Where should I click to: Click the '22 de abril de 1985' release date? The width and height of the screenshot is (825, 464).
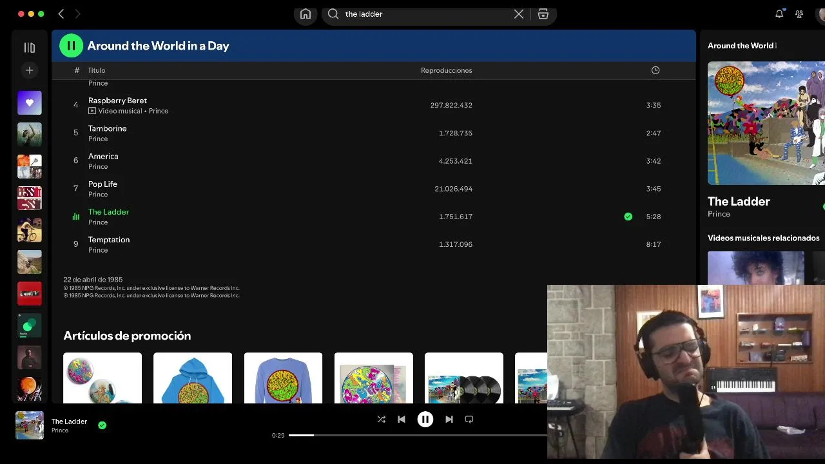(93, 280)
